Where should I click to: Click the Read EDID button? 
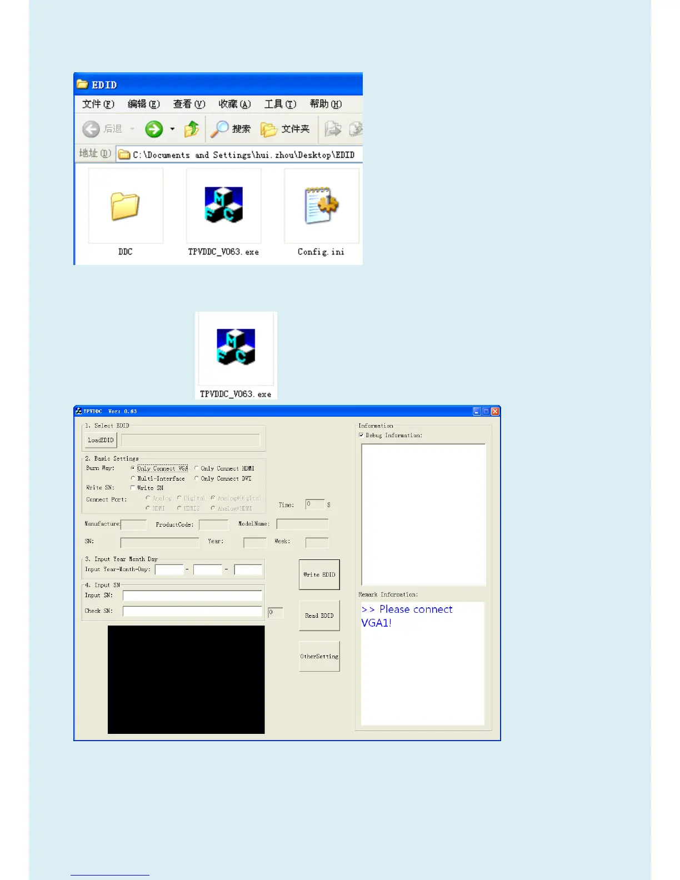tap(319, 616)
